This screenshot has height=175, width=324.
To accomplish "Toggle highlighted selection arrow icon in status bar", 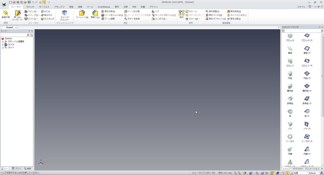I will 287,173.
